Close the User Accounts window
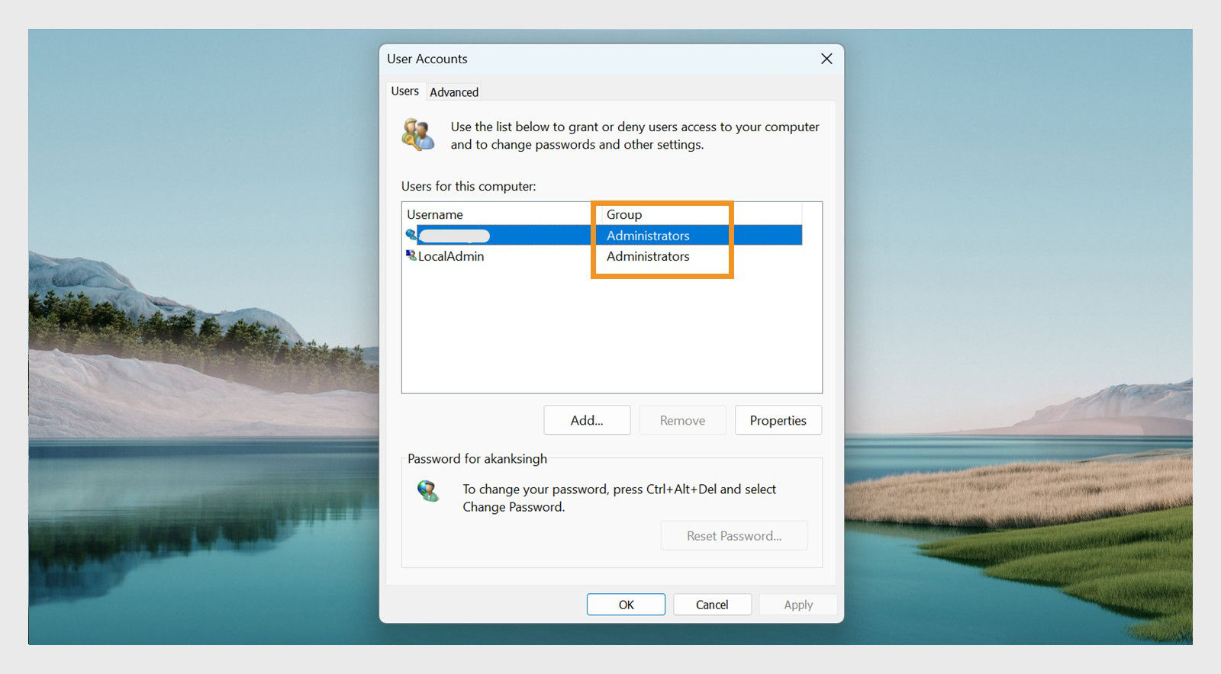 click(826, 59)
